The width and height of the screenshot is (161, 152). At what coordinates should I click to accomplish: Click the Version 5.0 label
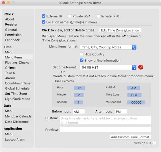point(142,143)
